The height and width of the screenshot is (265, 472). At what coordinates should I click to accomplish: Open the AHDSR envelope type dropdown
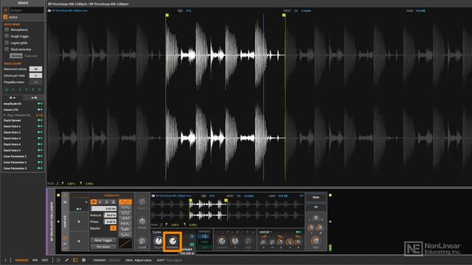(x=265, y=232)
